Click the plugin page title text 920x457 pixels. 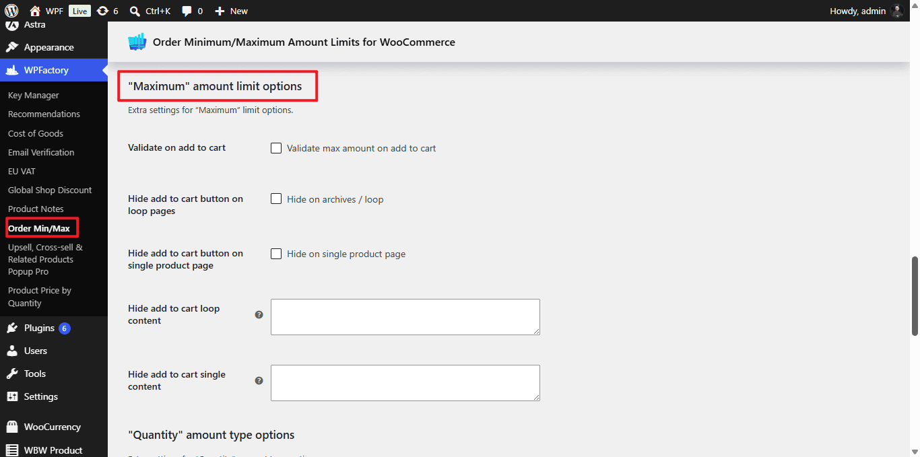point(304,42)
